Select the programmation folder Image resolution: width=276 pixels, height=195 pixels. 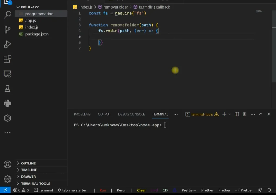point(41,14)
